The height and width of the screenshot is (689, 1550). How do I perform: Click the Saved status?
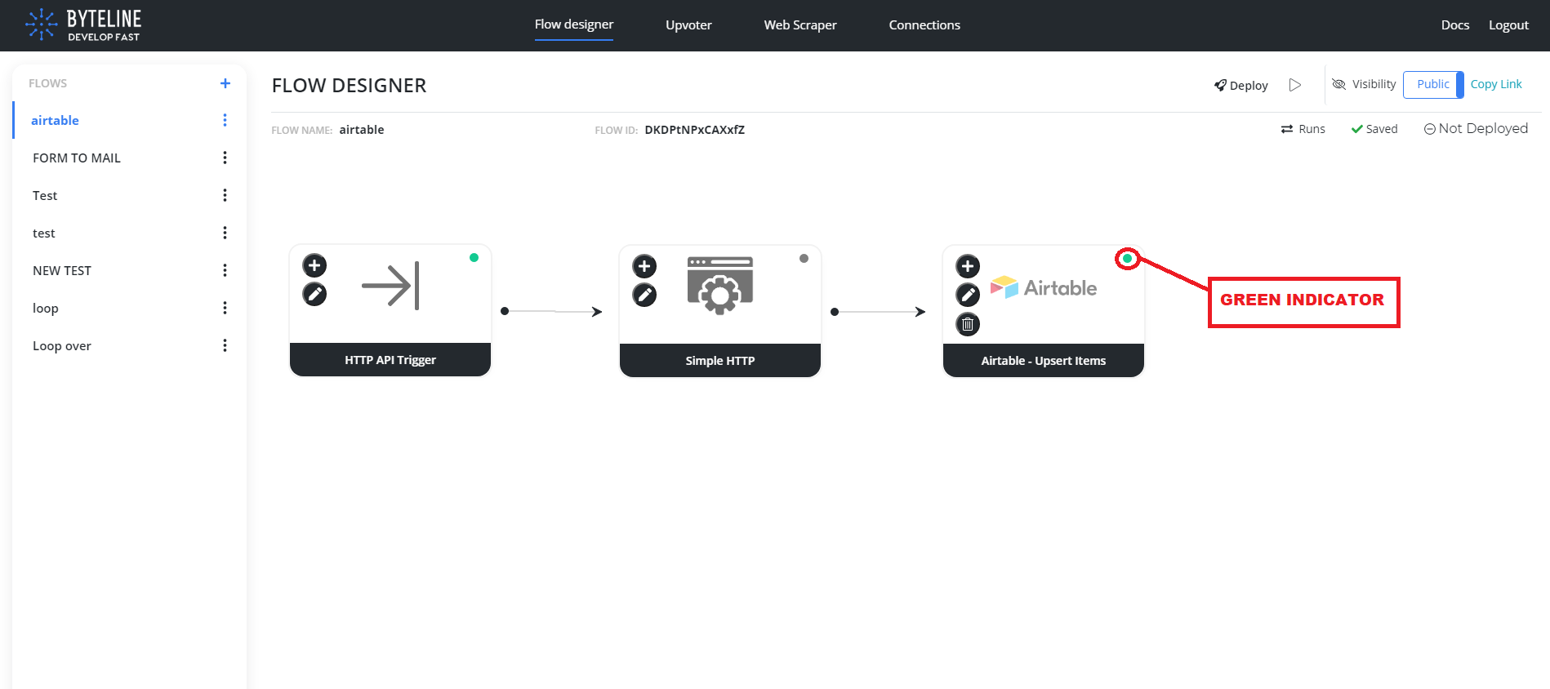[x=1374, y=129]
